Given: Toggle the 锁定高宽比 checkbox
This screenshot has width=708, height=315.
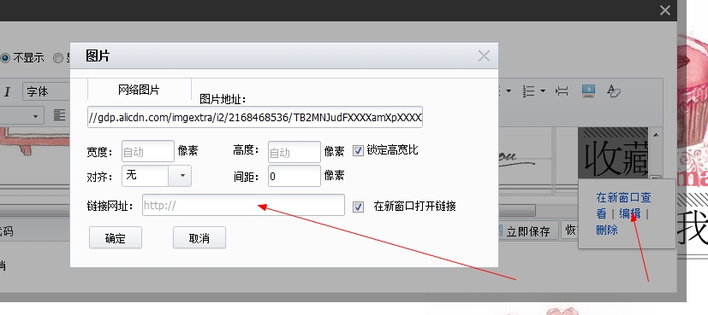Looking at the screenshot, I should [x=358, y=150].
